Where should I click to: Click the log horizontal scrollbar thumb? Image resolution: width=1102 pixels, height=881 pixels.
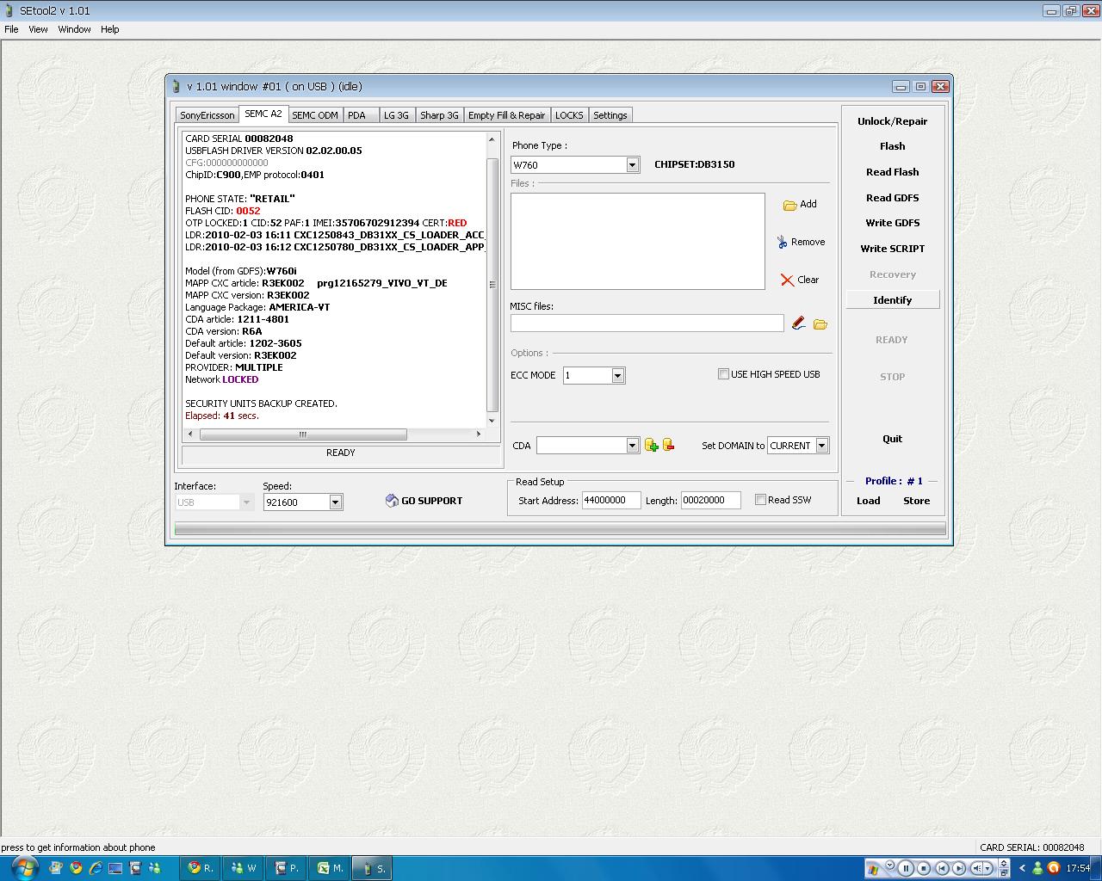coord(303,434)
